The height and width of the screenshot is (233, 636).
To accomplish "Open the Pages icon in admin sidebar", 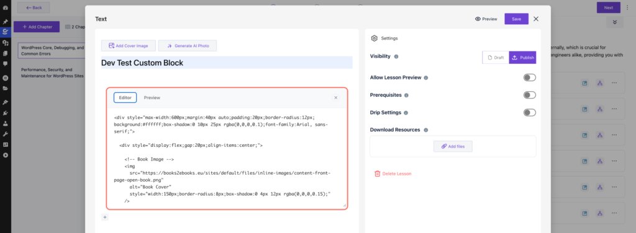I will click(x=5, y=53).
